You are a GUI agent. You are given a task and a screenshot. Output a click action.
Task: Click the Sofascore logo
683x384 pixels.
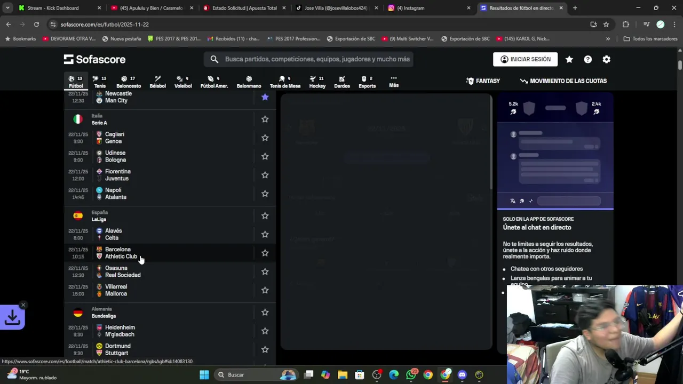(94, 59)
